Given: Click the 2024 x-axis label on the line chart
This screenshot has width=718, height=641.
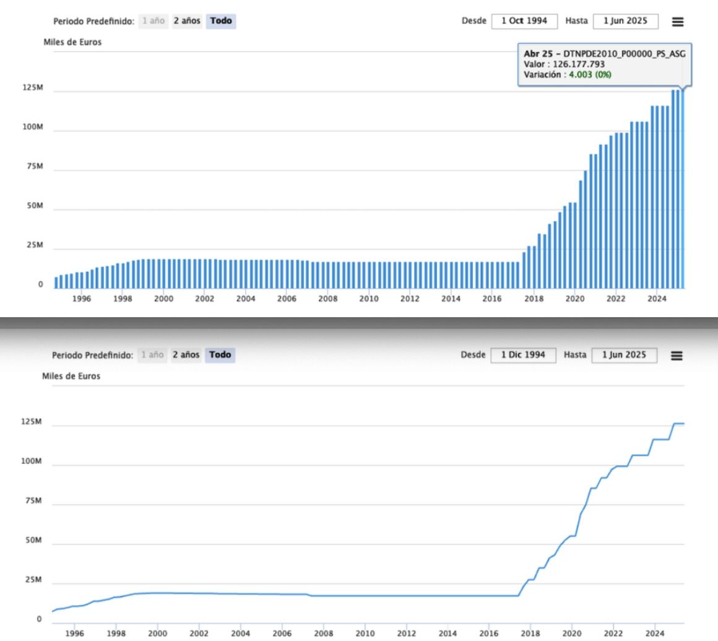Looking at the screenshot, I should tap(655, 633).
